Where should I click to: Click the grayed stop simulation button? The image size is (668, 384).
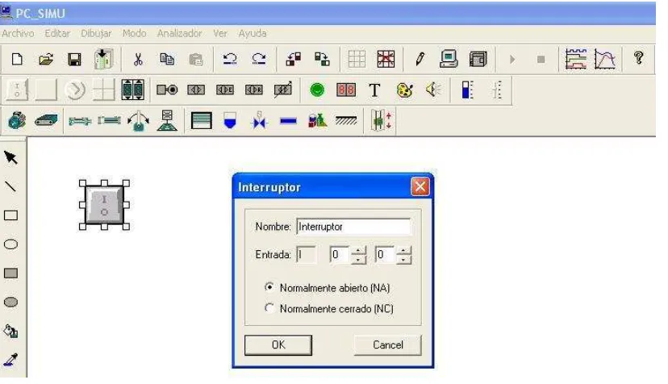click(x=541, y=59)
